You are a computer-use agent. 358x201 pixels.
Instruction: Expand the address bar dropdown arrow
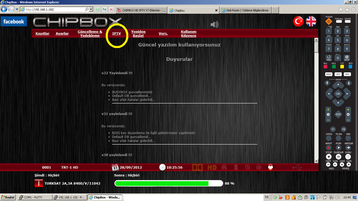coord(91,9)
